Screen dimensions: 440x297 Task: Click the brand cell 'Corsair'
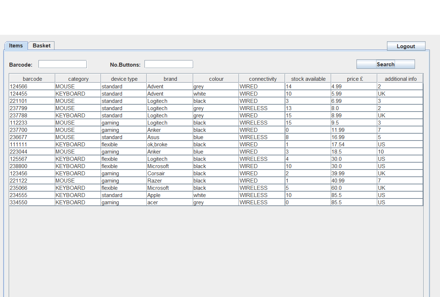[170, 173]
